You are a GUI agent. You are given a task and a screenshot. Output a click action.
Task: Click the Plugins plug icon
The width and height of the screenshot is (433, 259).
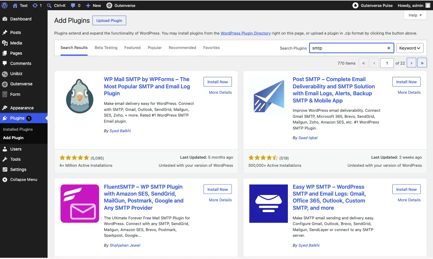pyautogui.click(x=5, y=118)
